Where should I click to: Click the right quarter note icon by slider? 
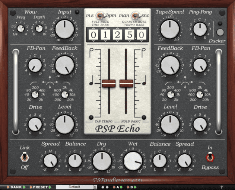click(x=144, y=80)
